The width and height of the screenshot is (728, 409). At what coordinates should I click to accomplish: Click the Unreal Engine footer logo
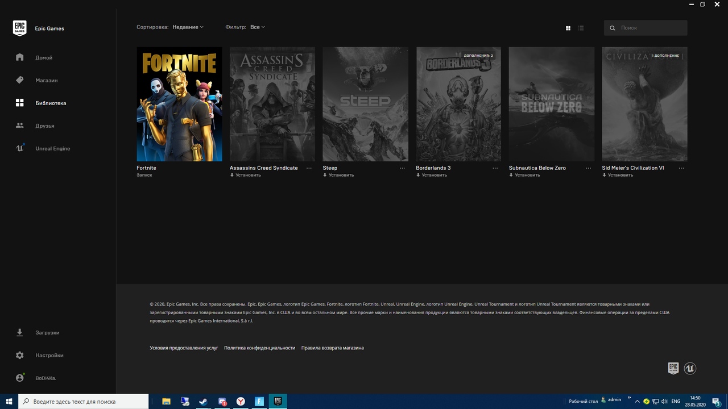click(690, 368)
